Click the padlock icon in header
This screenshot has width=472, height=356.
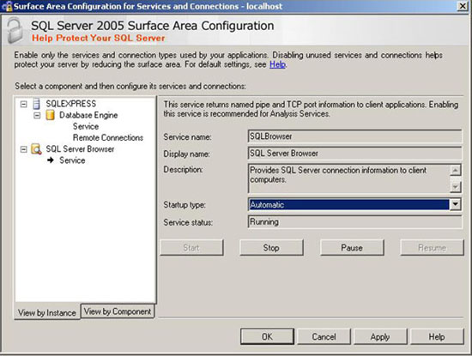[14, 31]
